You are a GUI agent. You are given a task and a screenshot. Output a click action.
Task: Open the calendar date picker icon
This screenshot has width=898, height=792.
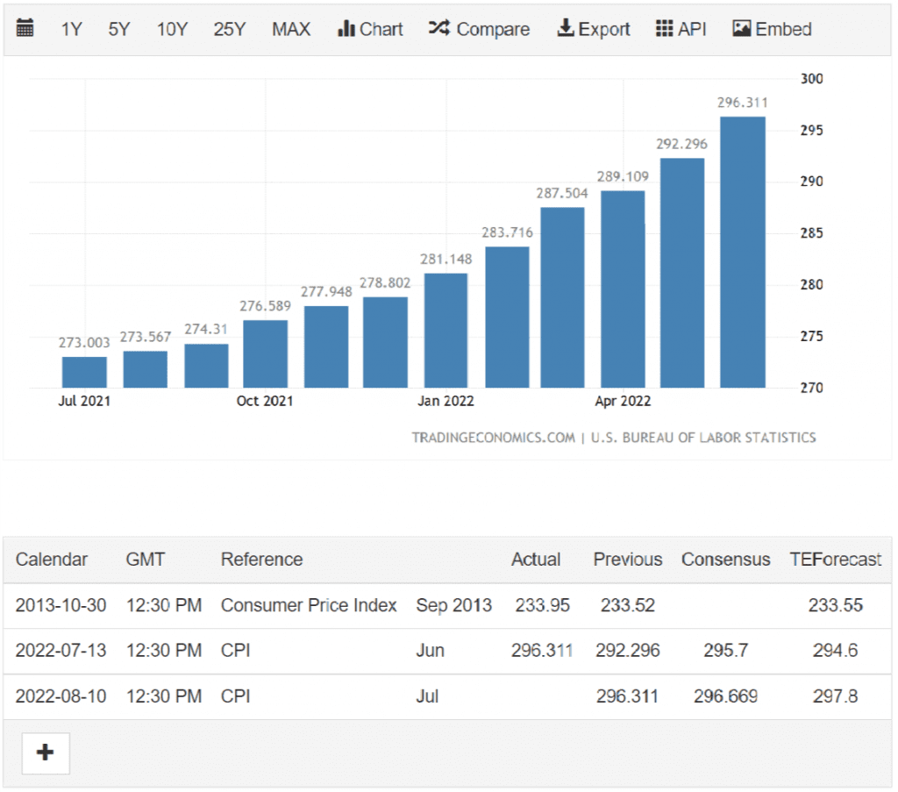click(x=25, y=27)
